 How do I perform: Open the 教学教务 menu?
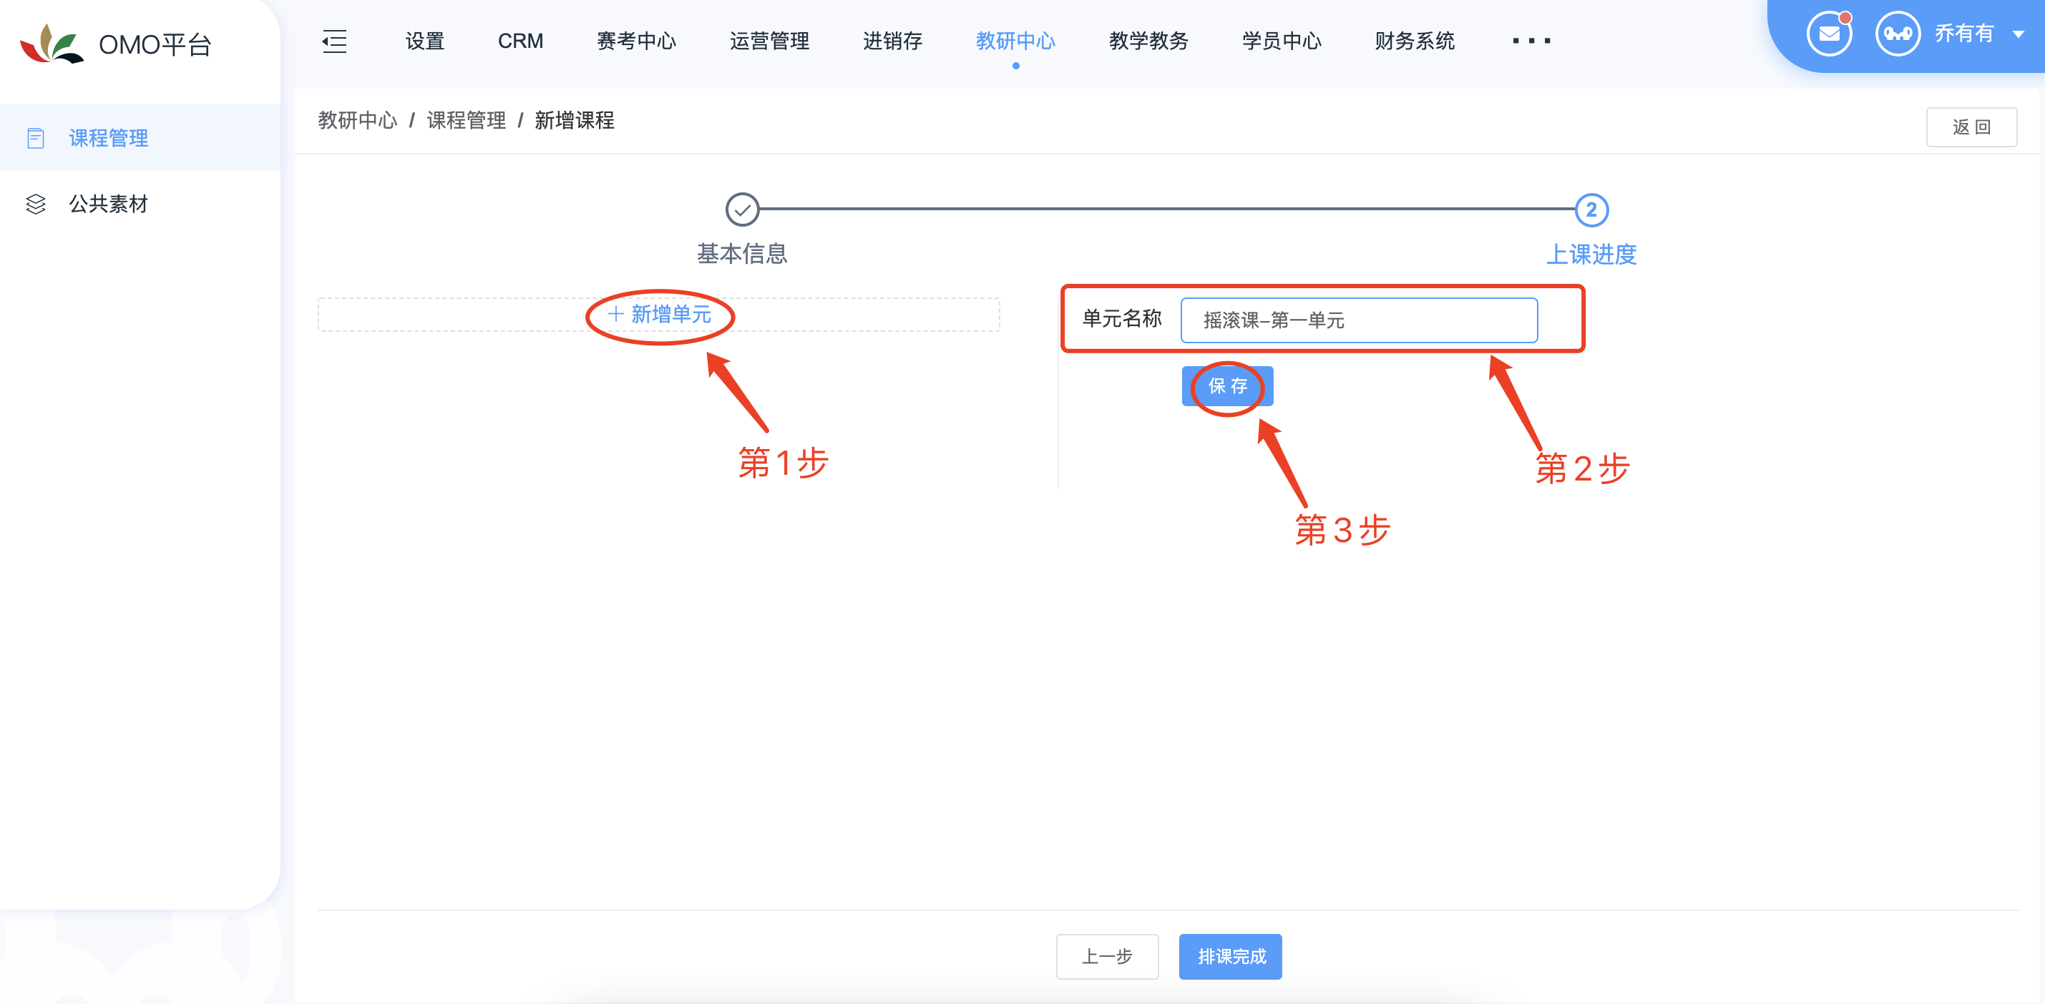[1148, 41]
